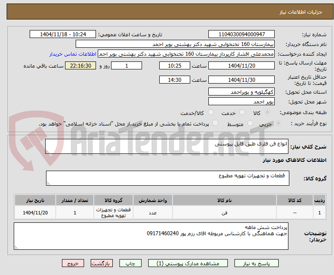Click the تعداد / مقدار column header

pos(75,200)
